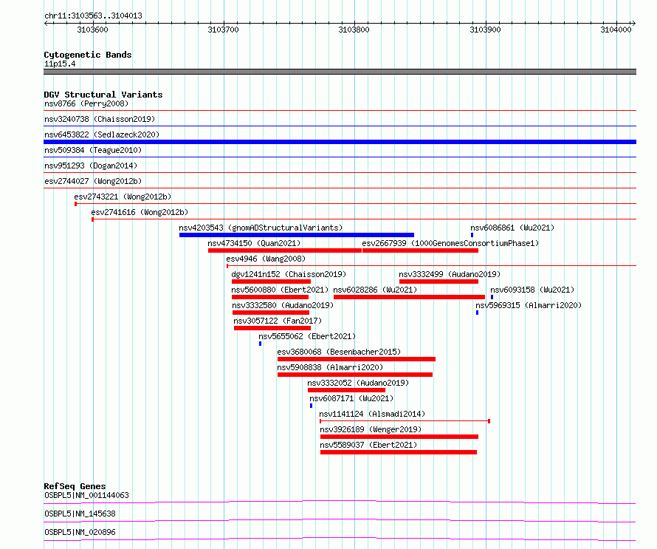657x549 pixels.
Task: Open the nsv3926189 (Wenger2019) label
Action: click(371, 429)
